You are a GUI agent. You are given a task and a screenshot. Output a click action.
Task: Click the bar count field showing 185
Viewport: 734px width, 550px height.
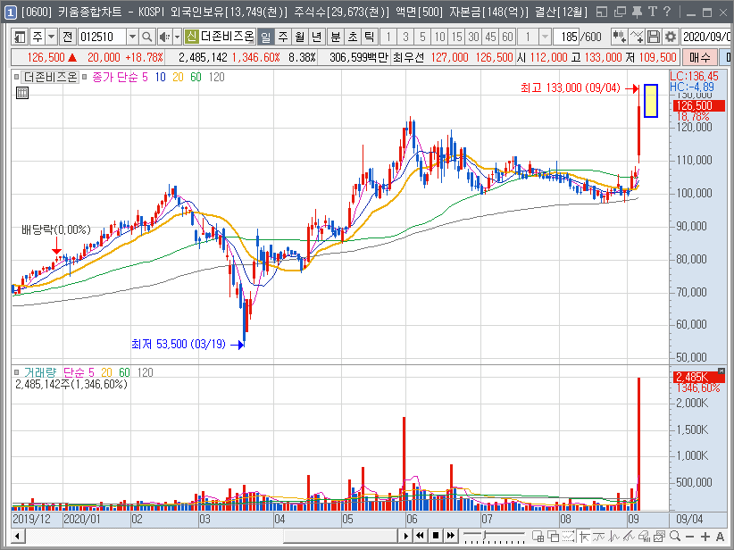567,37
